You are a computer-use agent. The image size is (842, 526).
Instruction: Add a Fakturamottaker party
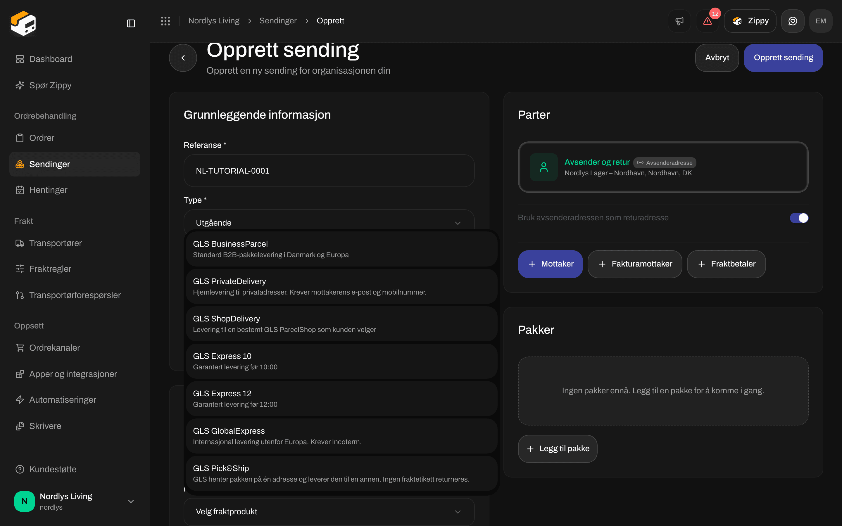click(x=635, y=264)
